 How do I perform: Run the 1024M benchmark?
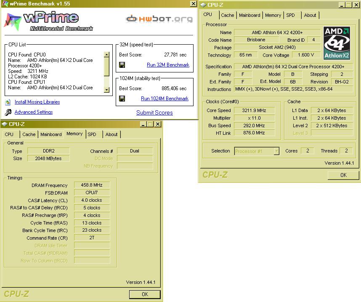coord(165,99)
